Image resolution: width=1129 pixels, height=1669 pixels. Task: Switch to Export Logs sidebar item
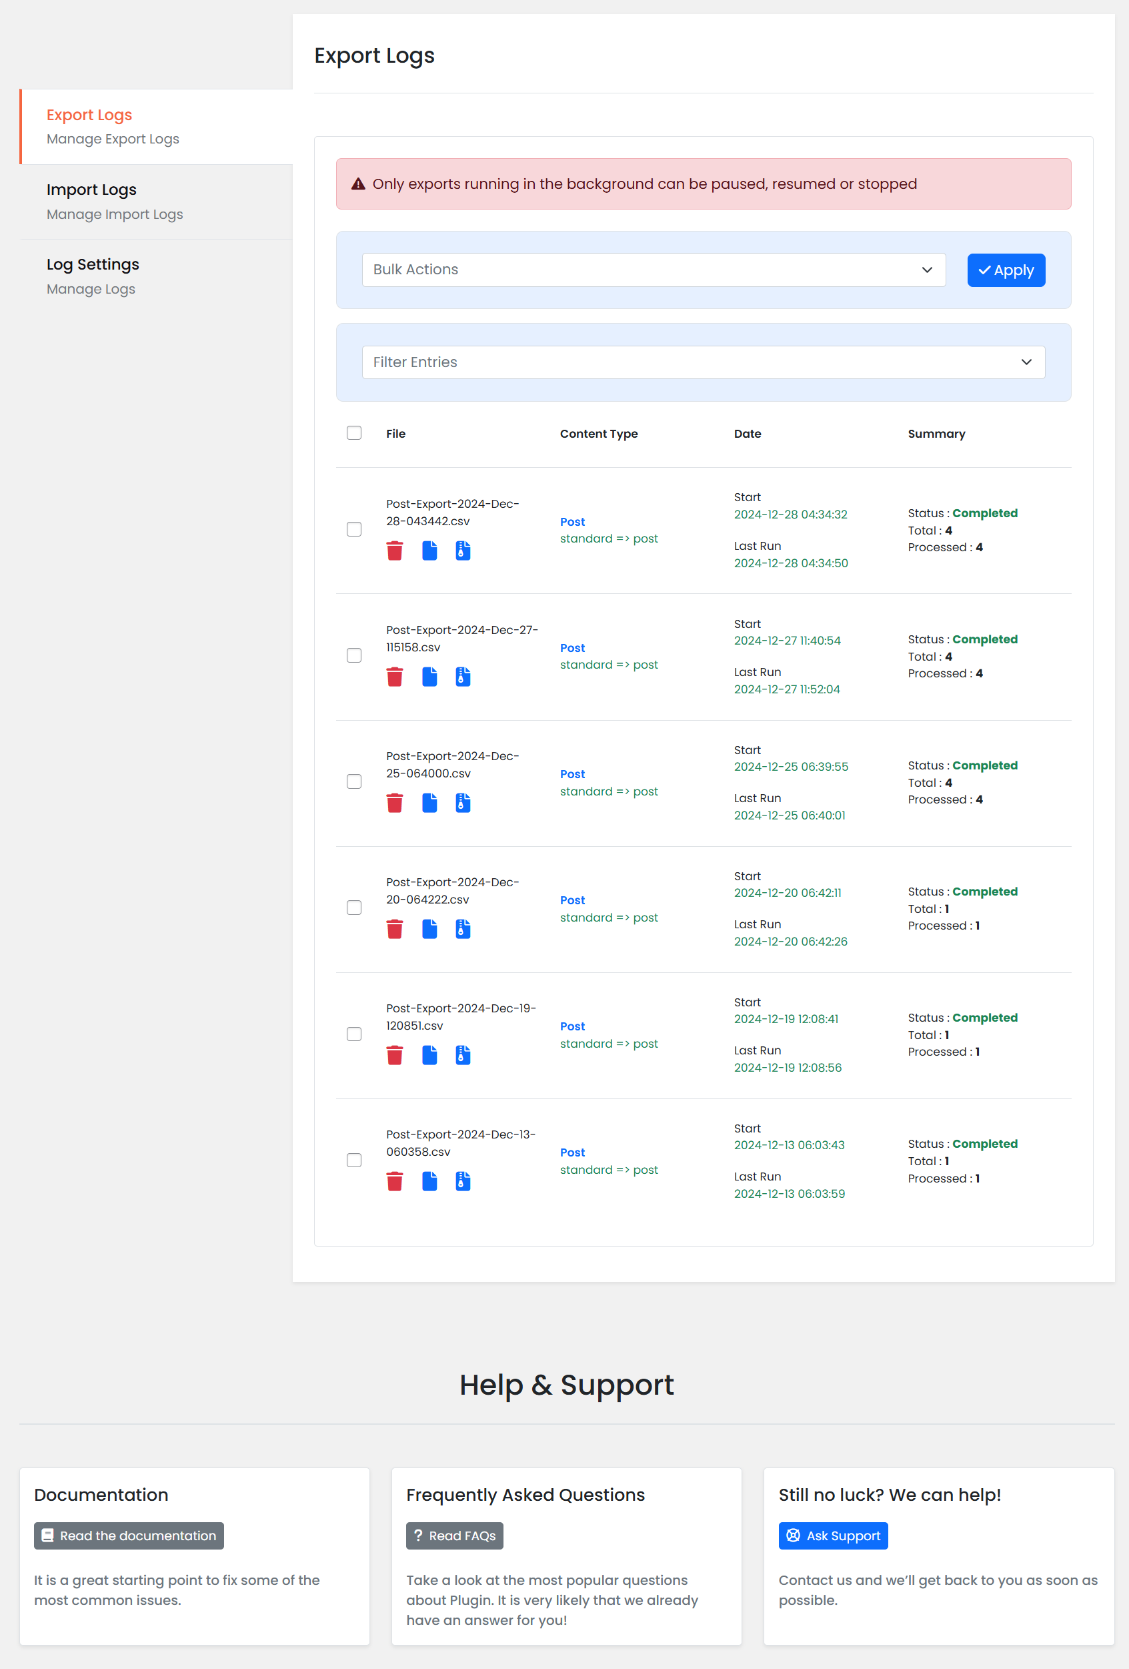(x=89, y=115)
